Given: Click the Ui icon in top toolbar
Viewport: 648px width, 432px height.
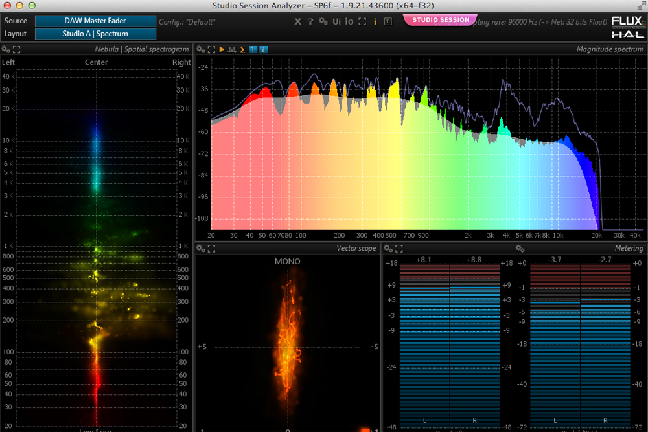Looking at the screenshot, I should 336,22.
